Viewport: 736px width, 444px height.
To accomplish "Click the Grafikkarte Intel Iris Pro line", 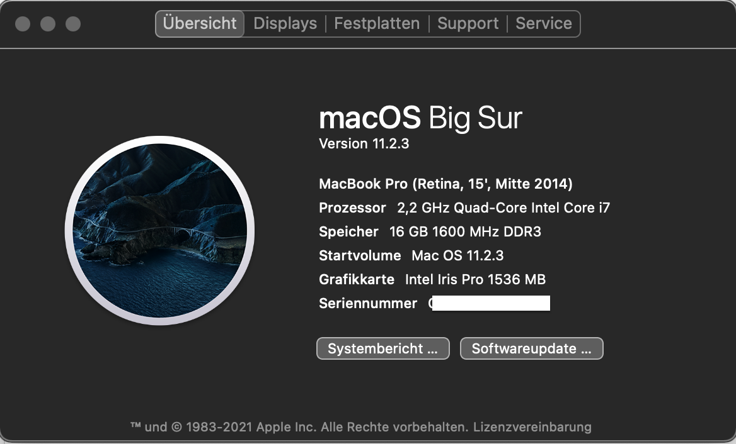I will (432, 279).
